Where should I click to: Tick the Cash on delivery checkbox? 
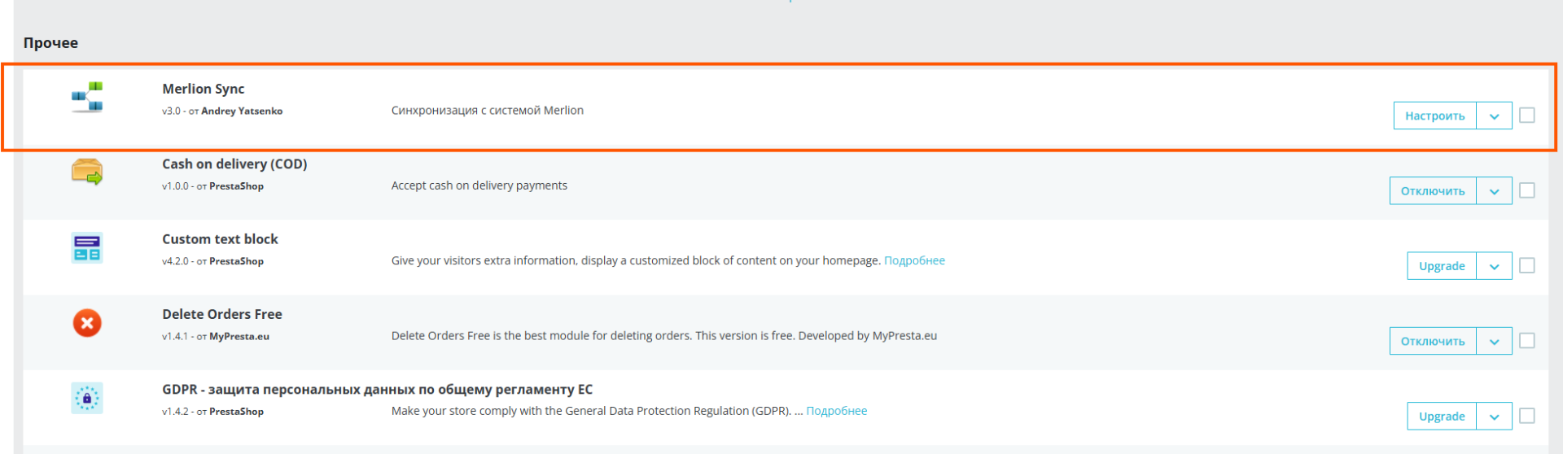coord(1527,190)
